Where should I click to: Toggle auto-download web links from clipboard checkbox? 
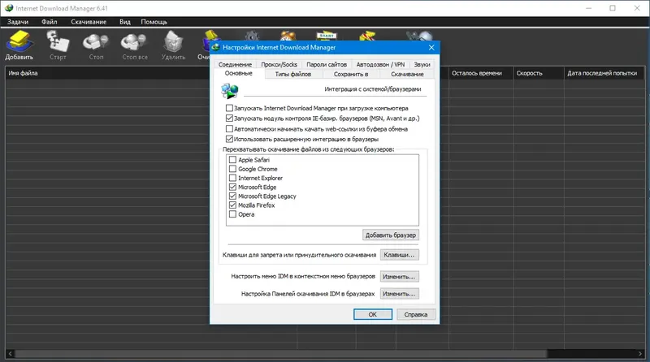[229, 129]
